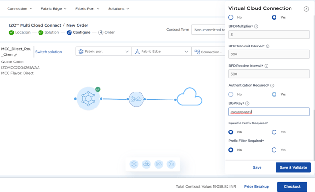Select Yes for Authentication Required

pyautogui.click(x=274, y=94)
